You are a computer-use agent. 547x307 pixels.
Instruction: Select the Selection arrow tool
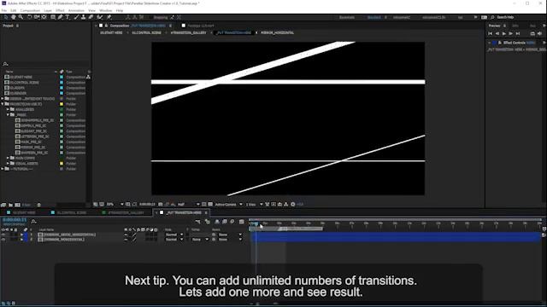[6, 17]
